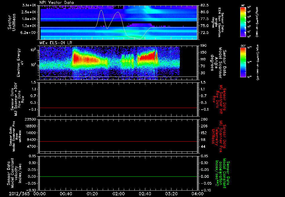
Task: Click the '23500' tick label
Action: coord(31,119)
